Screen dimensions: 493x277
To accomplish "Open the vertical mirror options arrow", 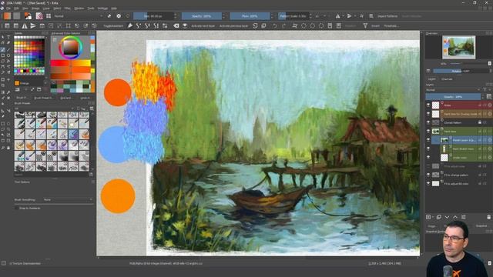I will [x=355, y=16].
